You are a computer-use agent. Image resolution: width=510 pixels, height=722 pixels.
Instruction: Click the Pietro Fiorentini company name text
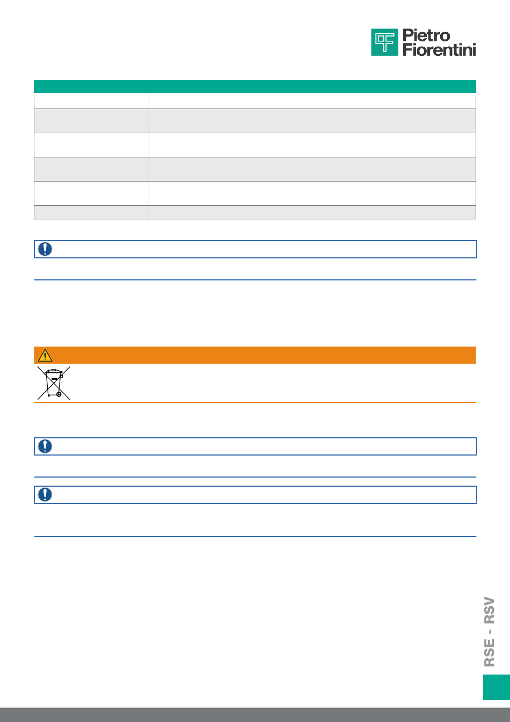(439, 42)
